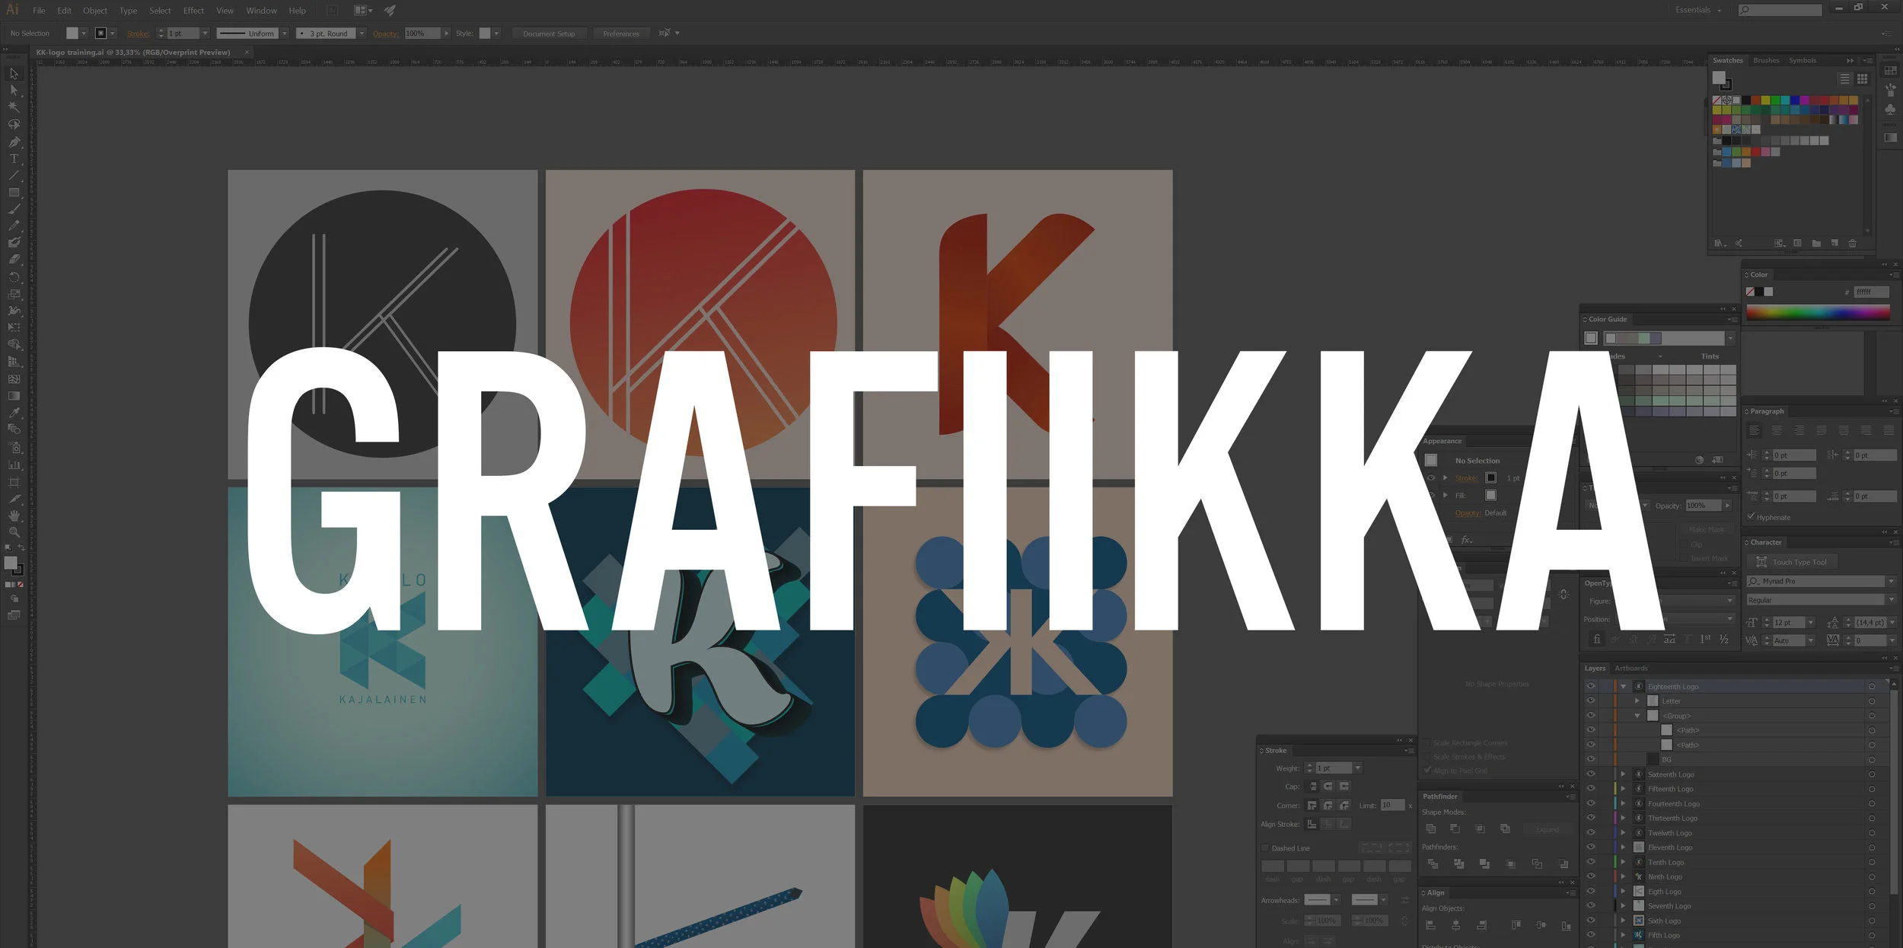Image resolution: width=1903 pixels, height=948 pixels.
Task: Click the Preferences button
Action: (620, 34)
